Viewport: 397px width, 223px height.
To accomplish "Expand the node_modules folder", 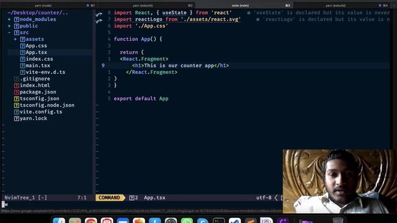I will point(9,19).
